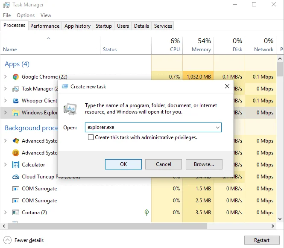Click the Whooper Client icon
284x248 pixels.
pos(16,101)
